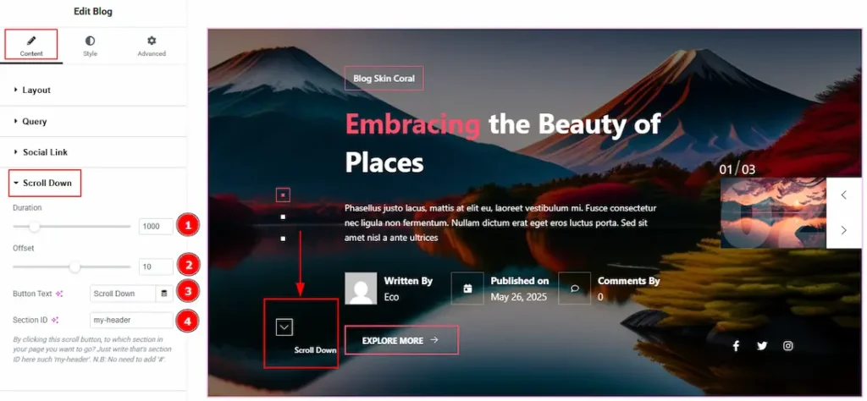Click the Twitter icon on the slide
The width and height of the screenshot is (867, 401).
(762, 345)
